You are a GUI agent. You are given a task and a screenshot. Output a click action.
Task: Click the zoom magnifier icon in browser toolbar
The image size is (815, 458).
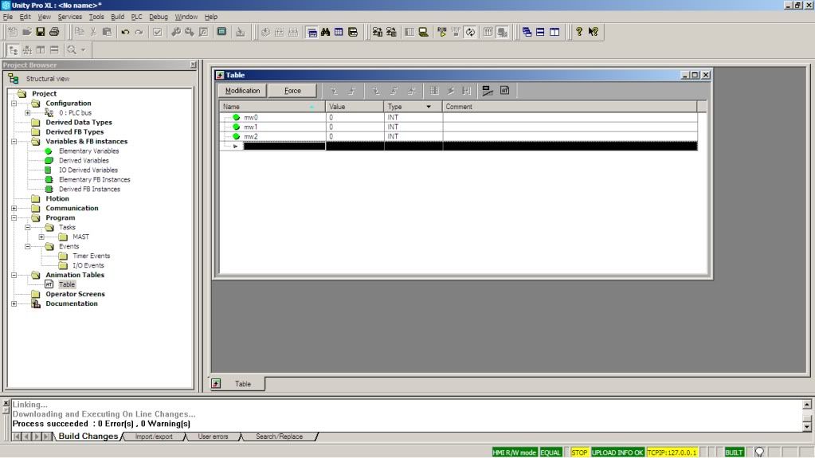click(72, 50)
